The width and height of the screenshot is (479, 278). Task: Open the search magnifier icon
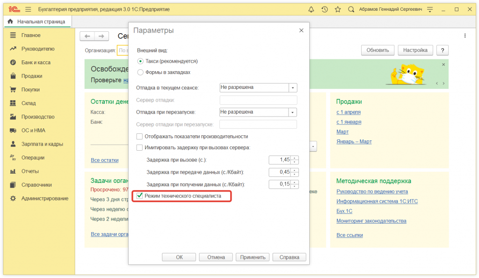pos(351,9)
